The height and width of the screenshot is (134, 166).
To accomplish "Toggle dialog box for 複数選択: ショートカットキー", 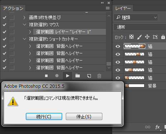I will [x=12, y=39].
